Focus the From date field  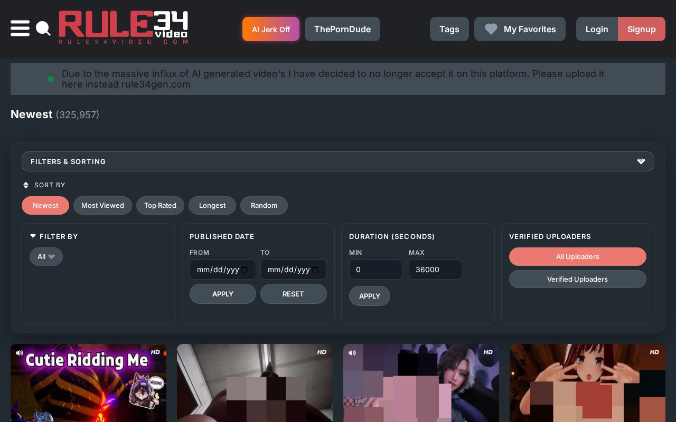[223, 270]
